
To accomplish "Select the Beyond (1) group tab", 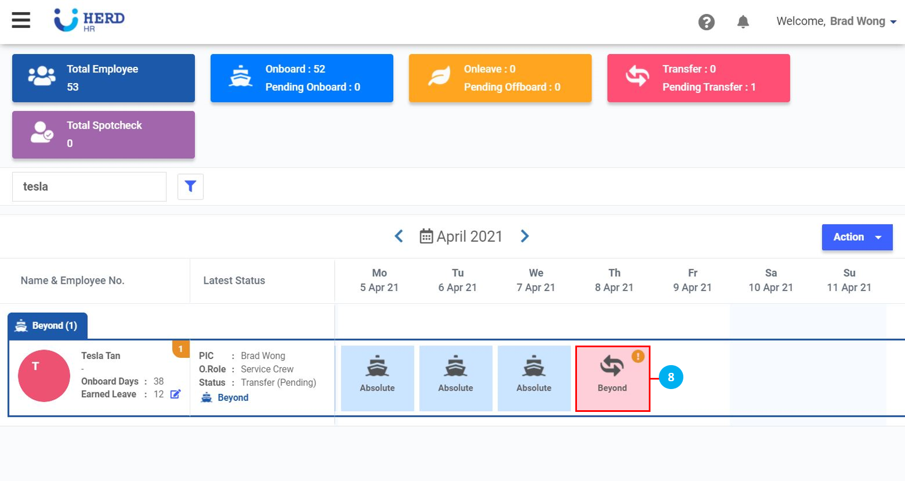I will pyautogui.click(x=48, y=325).
